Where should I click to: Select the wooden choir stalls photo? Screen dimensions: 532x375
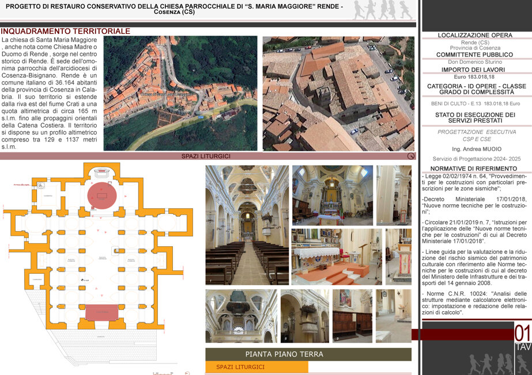(x=353, y=316)
